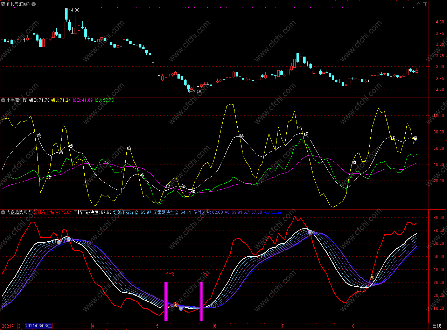The height and width of the screenshot is (330, 447).
Task: Click the 4.30 high price label
Action: [75, 10]
